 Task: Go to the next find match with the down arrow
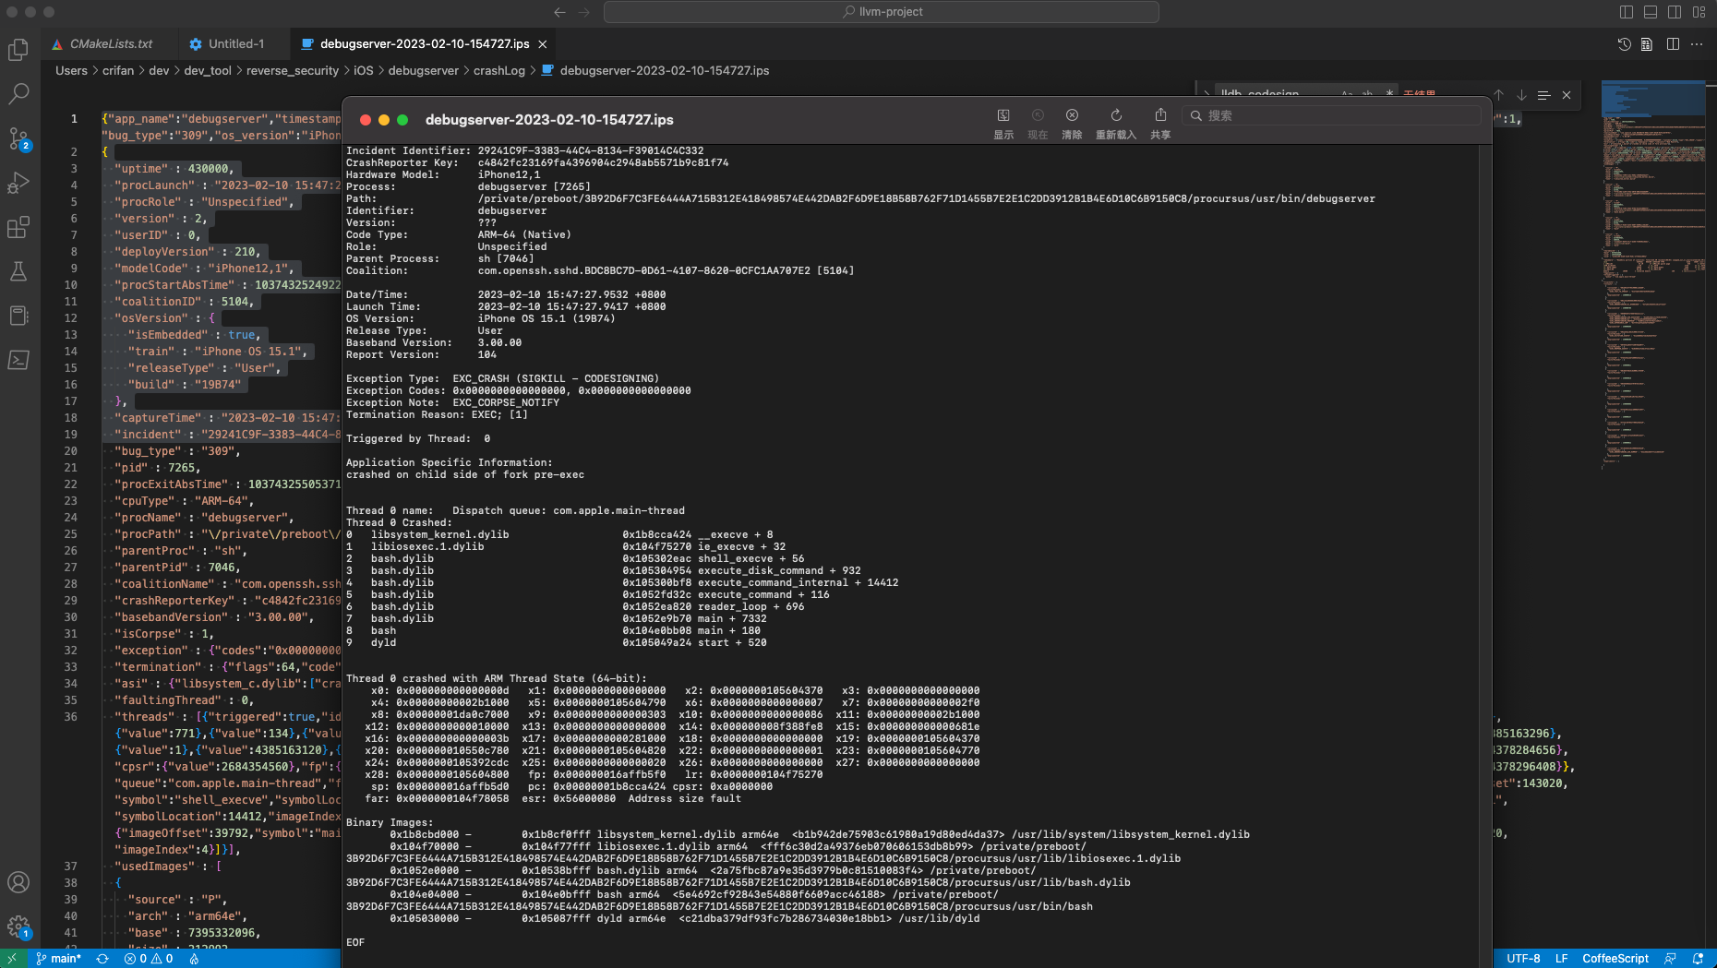[1521, 95]
